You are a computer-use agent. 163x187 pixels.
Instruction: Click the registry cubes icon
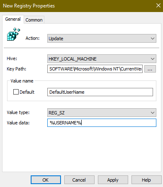(x=13, y=34)
